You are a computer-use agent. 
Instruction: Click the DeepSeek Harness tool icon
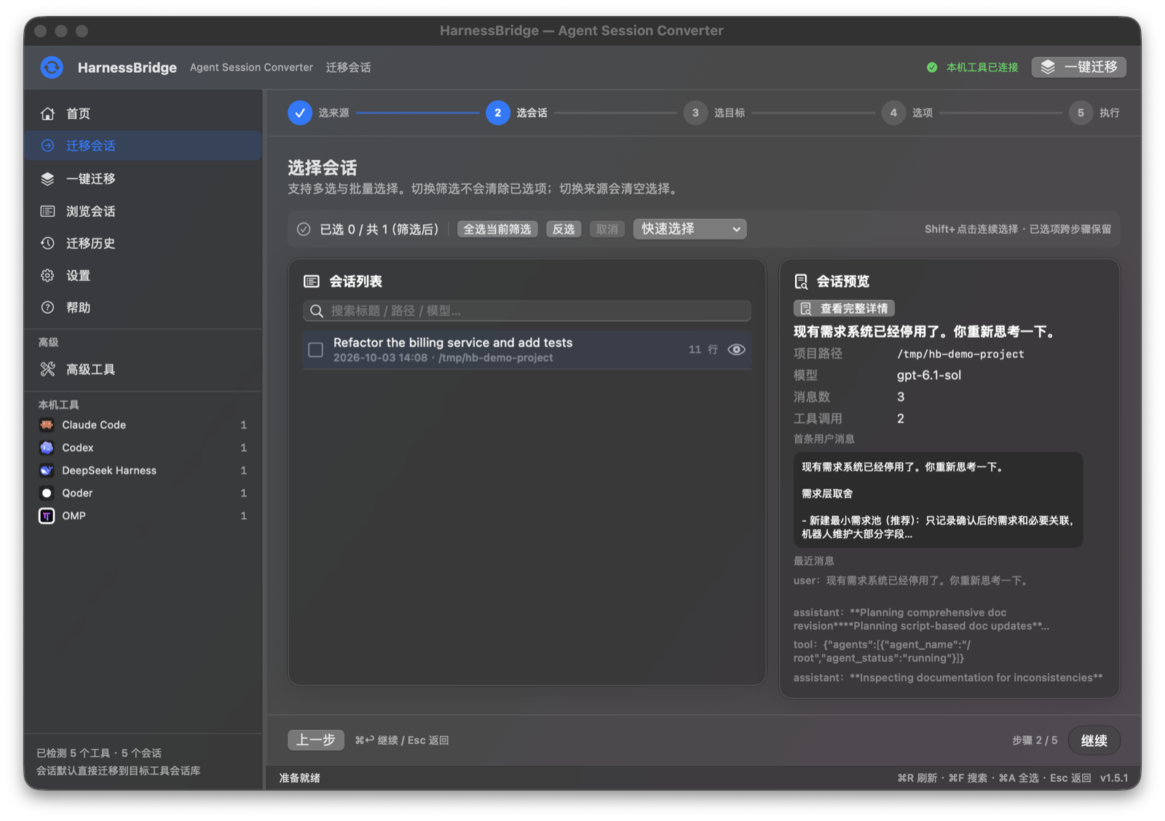pos(47,470)
